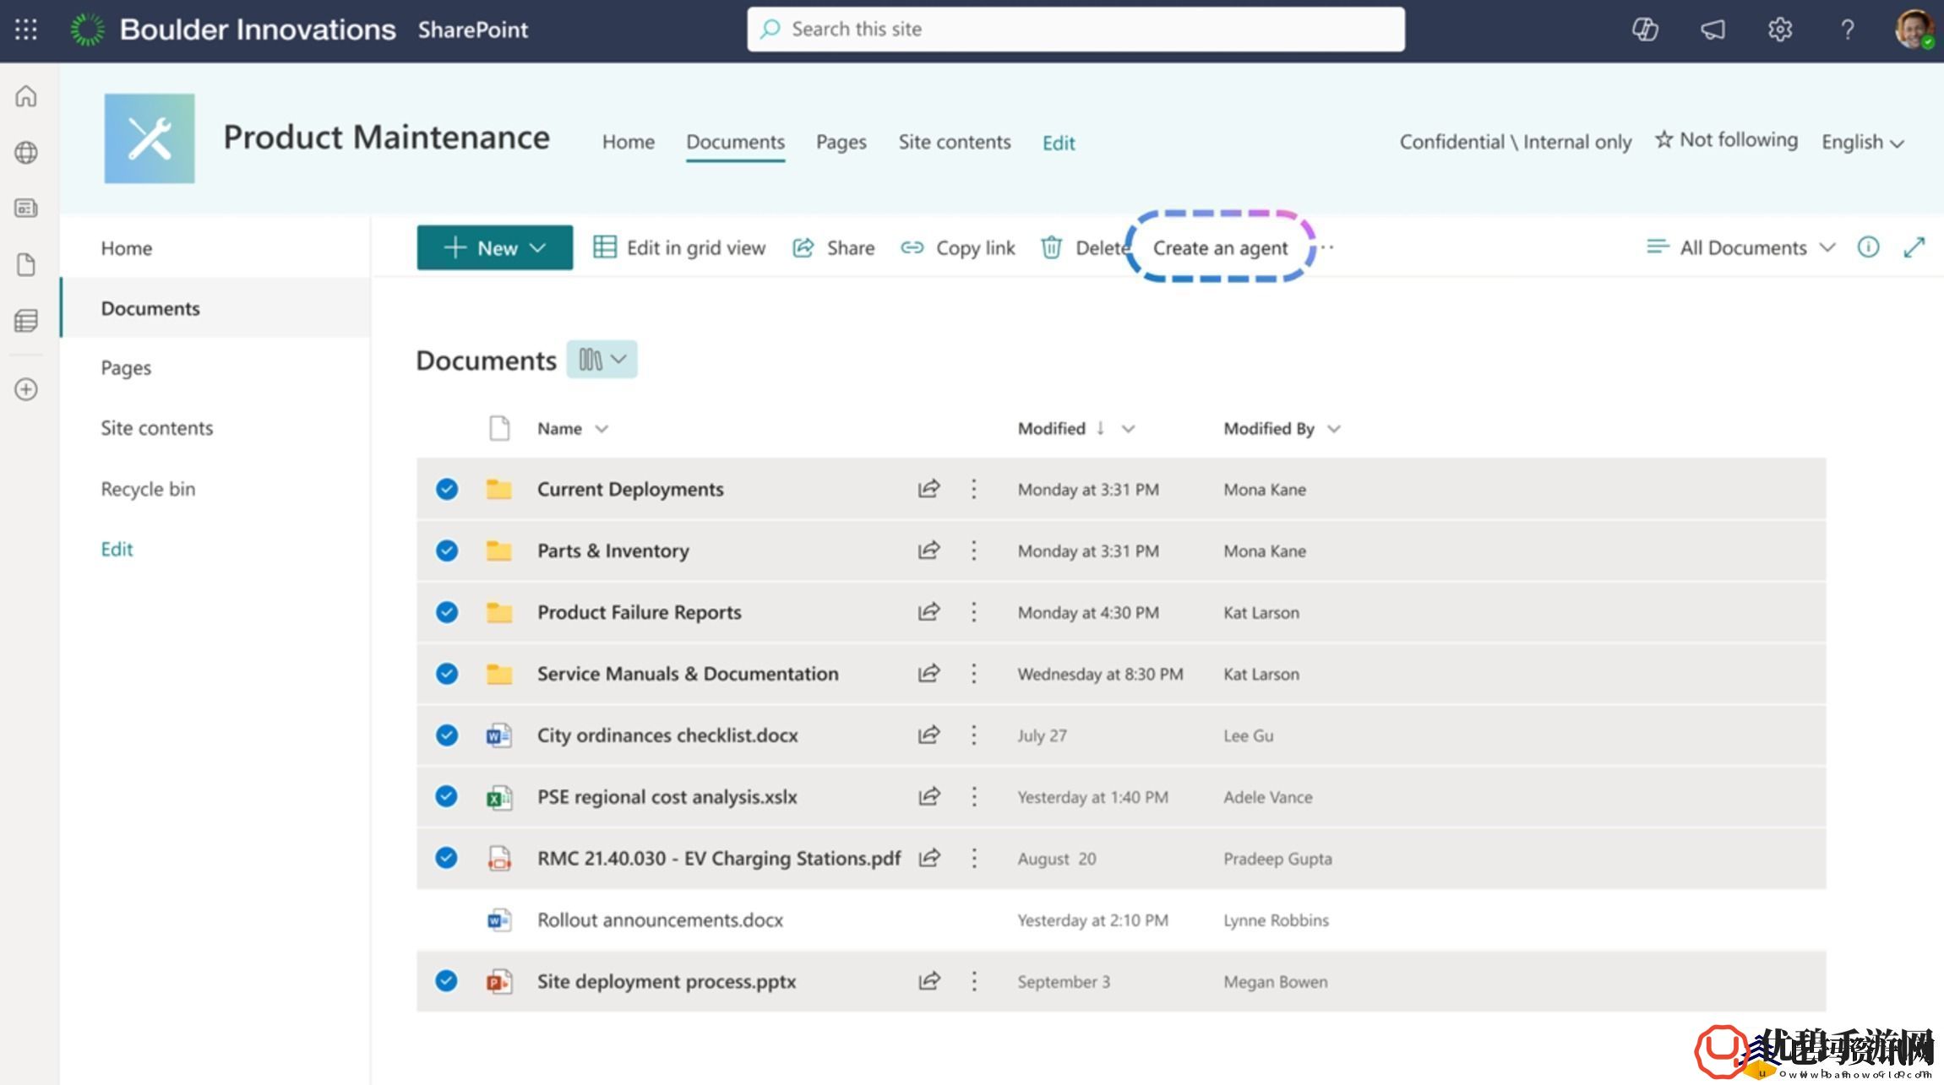Viewport: 1944px width, 1085px height.
Task: Expand the Modified column sort dropdown
Action: (1128, 428)
